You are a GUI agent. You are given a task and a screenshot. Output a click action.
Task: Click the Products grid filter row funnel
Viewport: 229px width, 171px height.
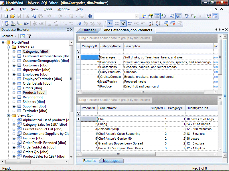pyautogui.click(x=78, y=113)
